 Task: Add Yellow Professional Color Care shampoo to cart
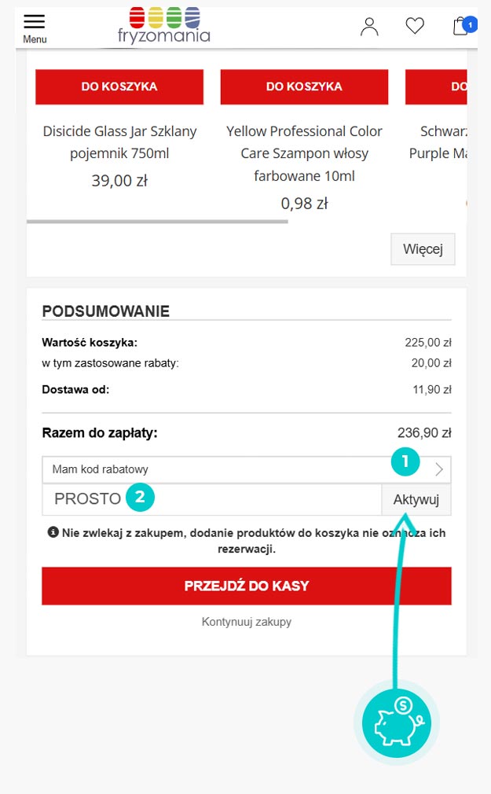304,86
